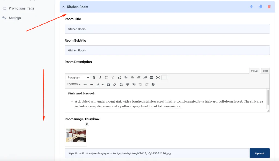The width and height of the screenshot is (279, 161).
Task: Redo the last edit
Action: tap(147, 84)
